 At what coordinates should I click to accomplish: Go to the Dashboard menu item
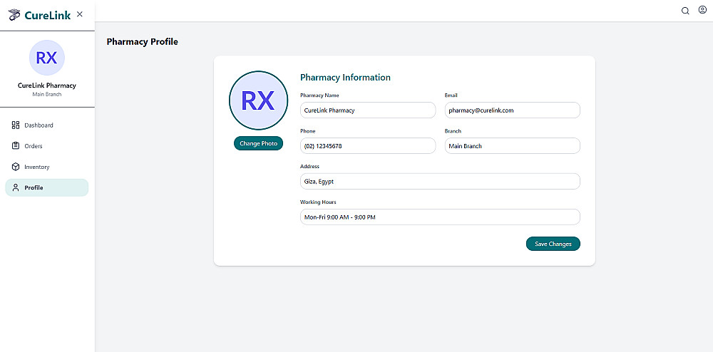tap(39, 125)
